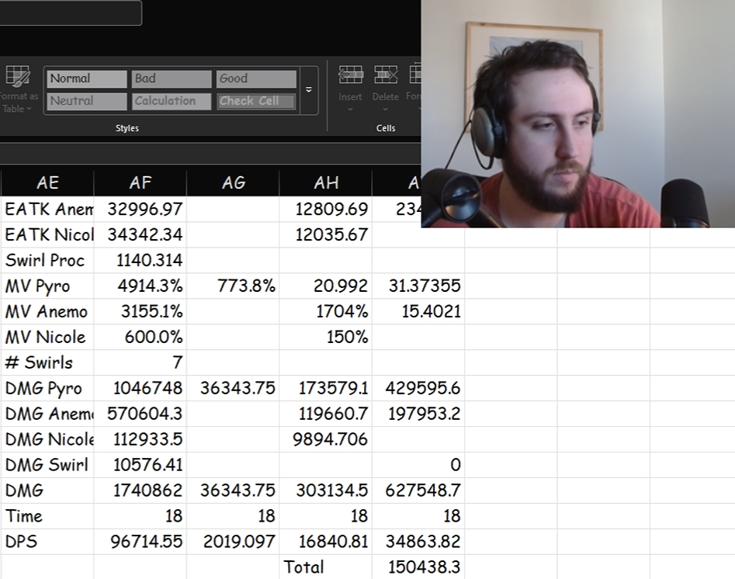Screen dimensions: 735x579
Task: Select cell with value 7
Action: click(x=140, y=362)
